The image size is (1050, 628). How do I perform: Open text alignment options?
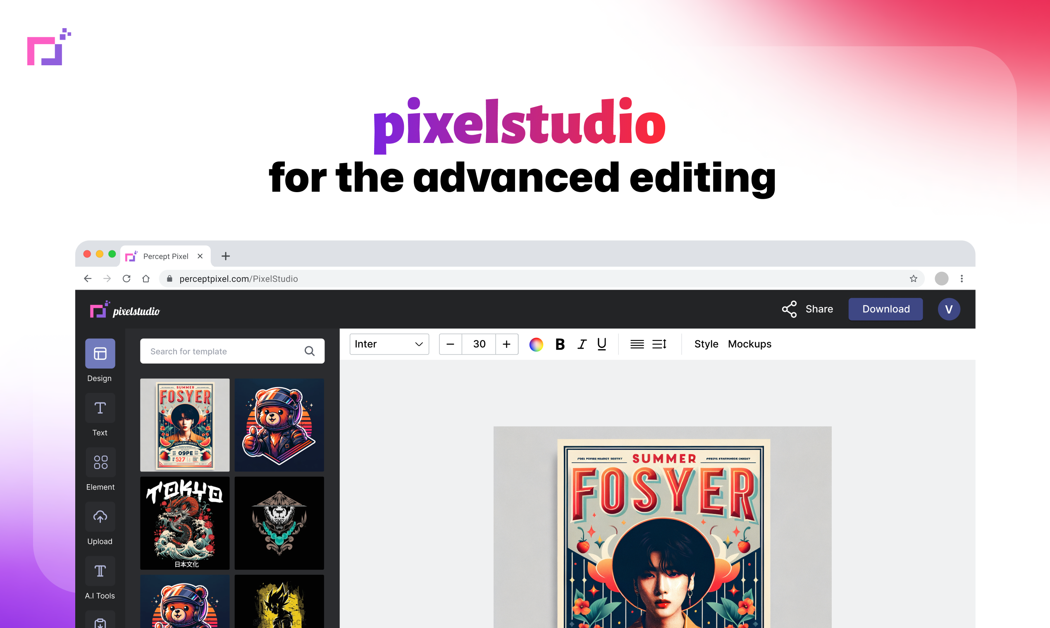637,344
